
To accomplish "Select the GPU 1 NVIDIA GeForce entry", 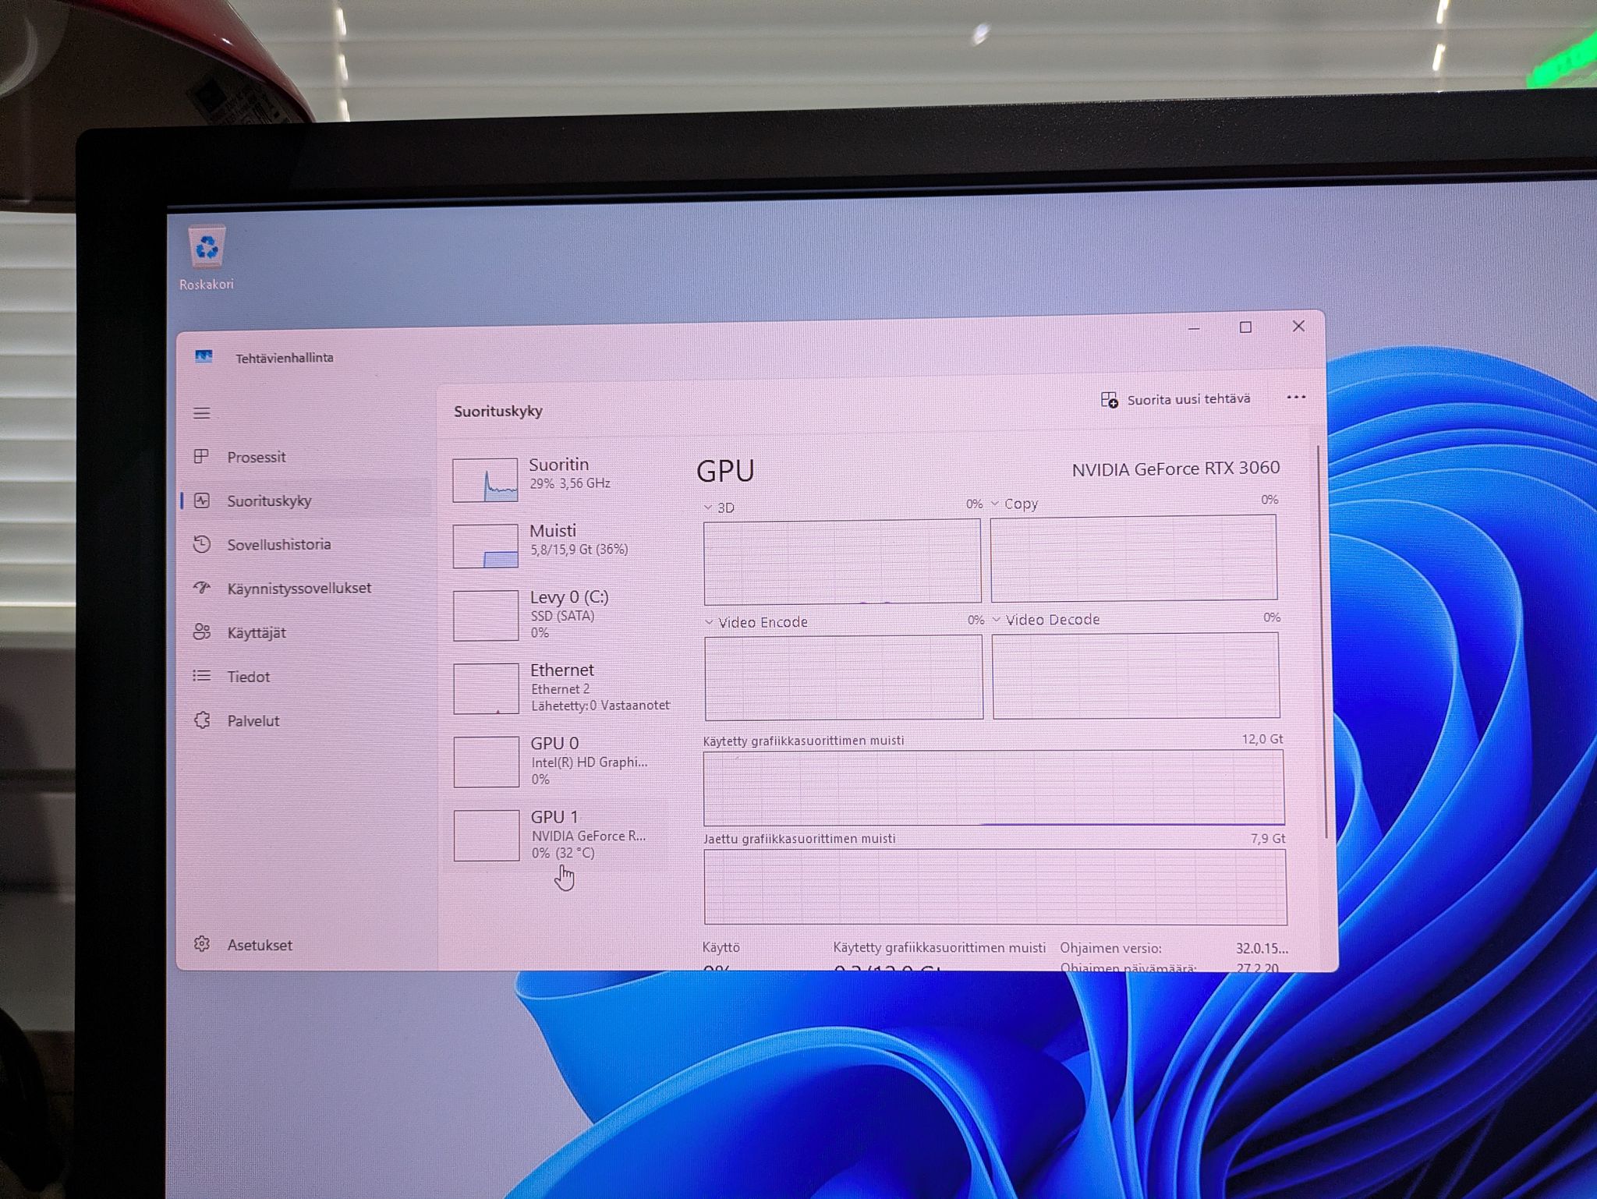I will tap(560, 834).
